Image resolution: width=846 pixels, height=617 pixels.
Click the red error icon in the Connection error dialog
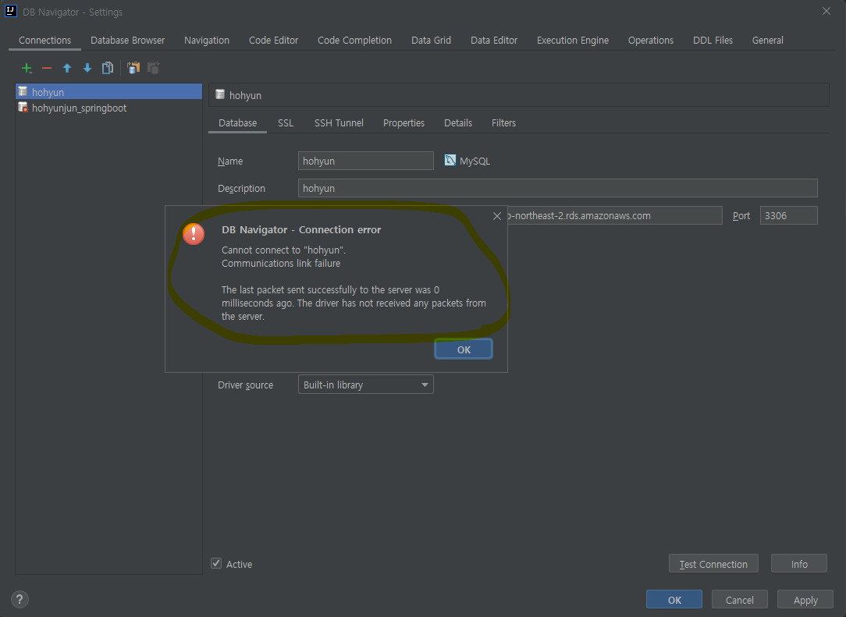point(194,233)
